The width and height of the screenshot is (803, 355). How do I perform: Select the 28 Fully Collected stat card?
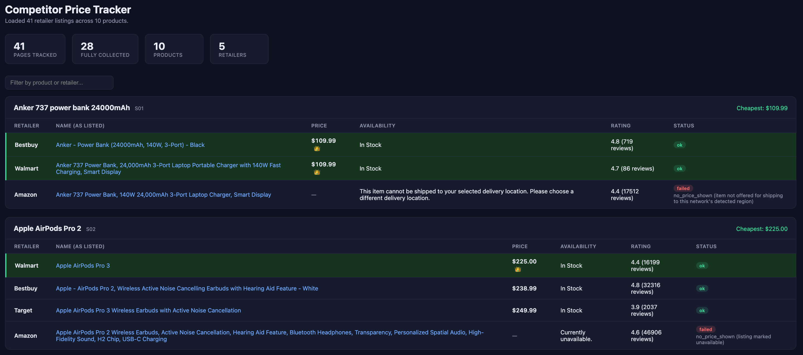(x=105, y=49)
